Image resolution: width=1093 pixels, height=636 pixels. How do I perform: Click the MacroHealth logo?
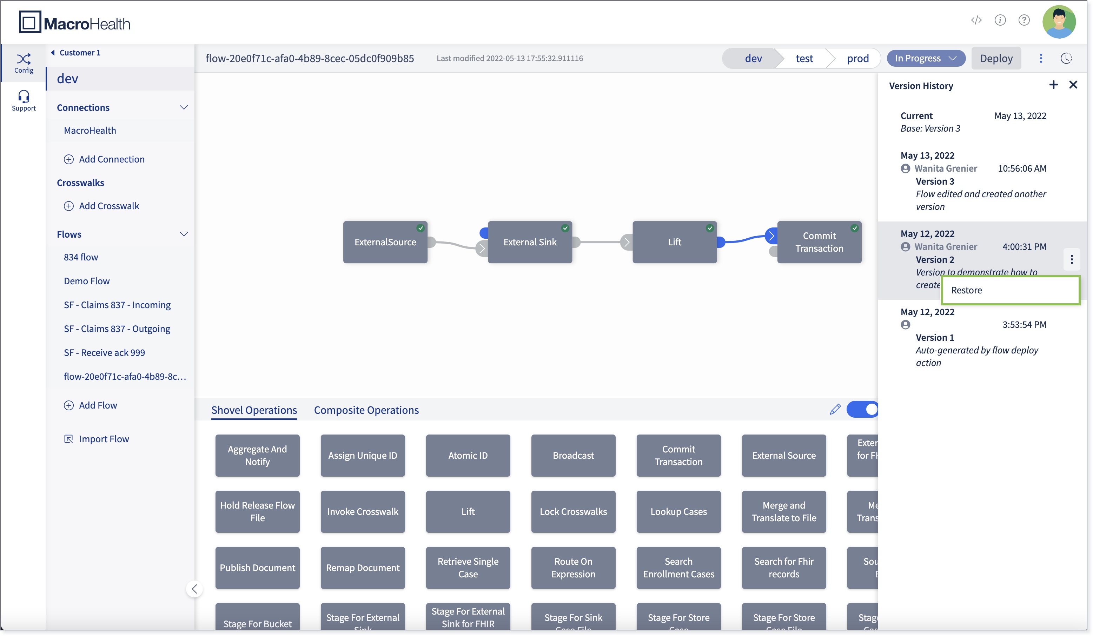(74, 22)
